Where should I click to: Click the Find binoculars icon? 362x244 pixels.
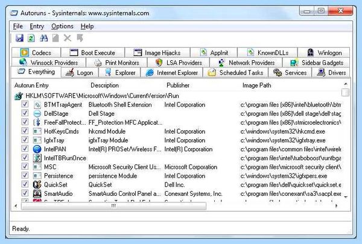point(43,38)
